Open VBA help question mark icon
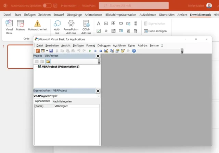The image size is (219, 153). [x=134, y=51]
